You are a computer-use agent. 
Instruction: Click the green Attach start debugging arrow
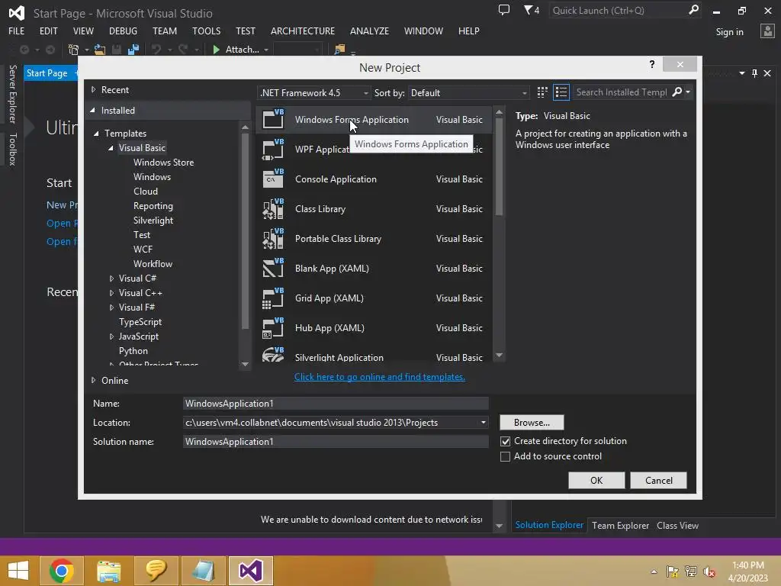pos(216,50)
